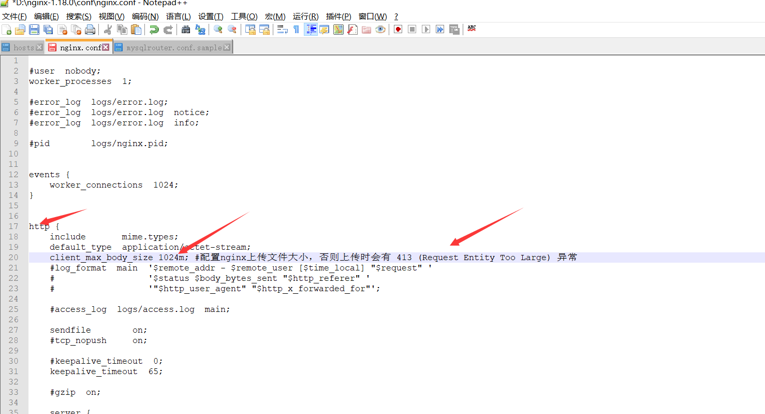Toggle the indent guide toolbar button

(311, 30)
